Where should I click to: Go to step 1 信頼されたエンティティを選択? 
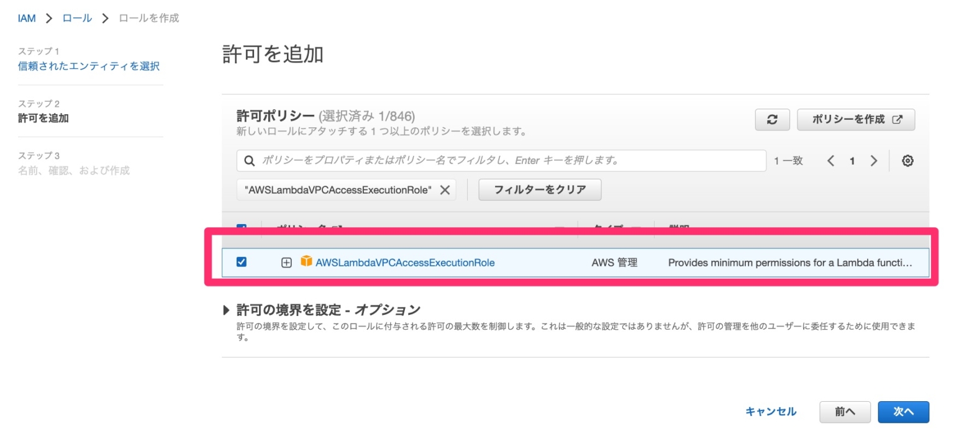89,66
